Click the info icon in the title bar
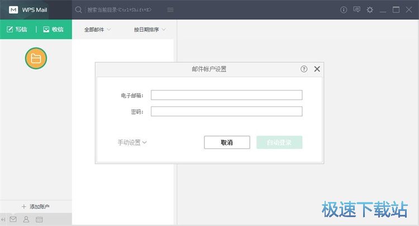Viewport: 419px width, 226px height. (344, 9)
